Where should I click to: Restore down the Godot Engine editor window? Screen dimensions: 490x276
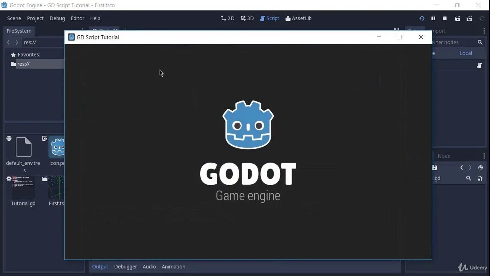(457, 5)
